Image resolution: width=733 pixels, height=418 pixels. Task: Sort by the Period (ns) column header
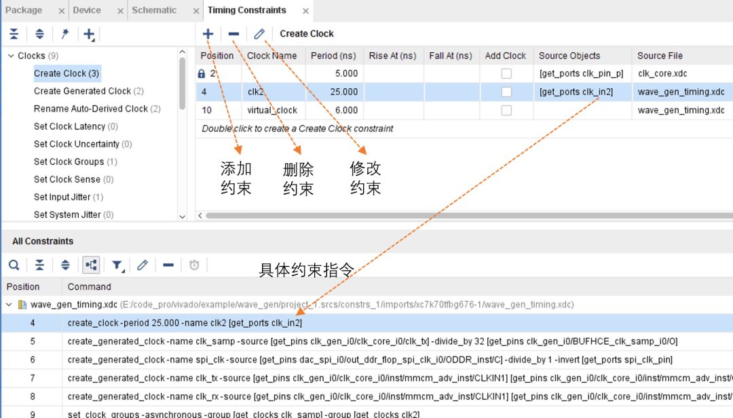[x=333, y=56]
